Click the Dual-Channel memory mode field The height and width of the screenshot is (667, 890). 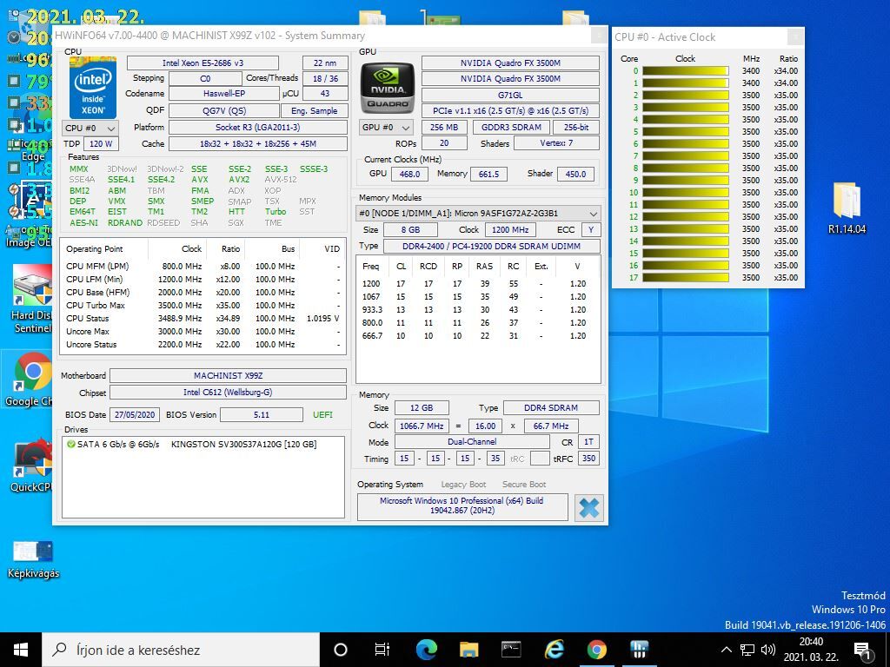tap(472, 442)
